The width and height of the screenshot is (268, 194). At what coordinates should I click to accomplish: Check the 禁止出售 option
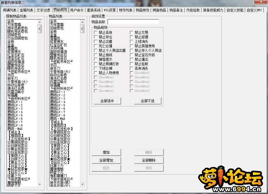[96, 41]
